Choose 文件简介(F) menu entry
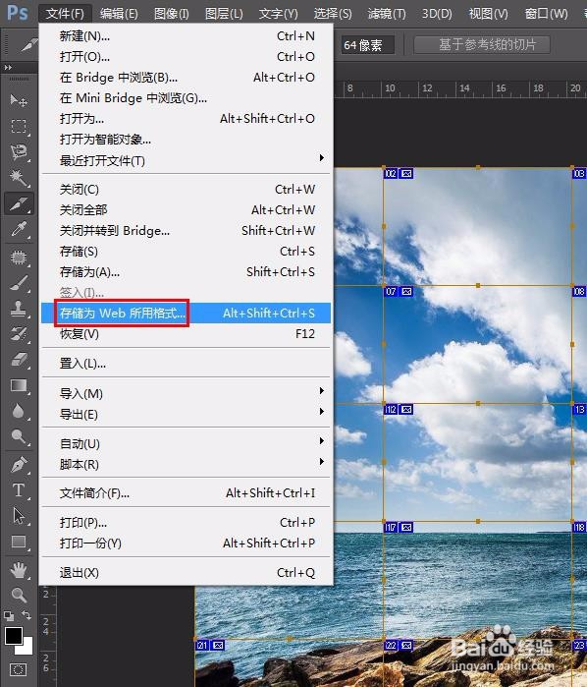This screenshot has width=587, height=687. (187, 493)
